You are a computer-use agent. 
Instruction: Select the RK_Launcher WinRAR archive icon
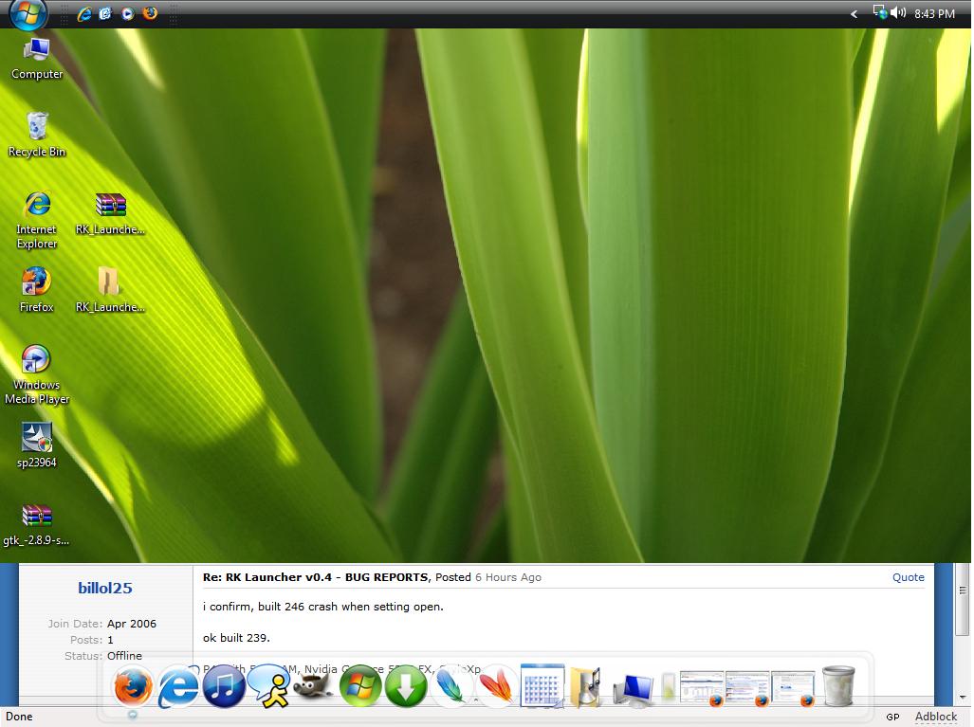pyautogui.click(x=111, y=213)
